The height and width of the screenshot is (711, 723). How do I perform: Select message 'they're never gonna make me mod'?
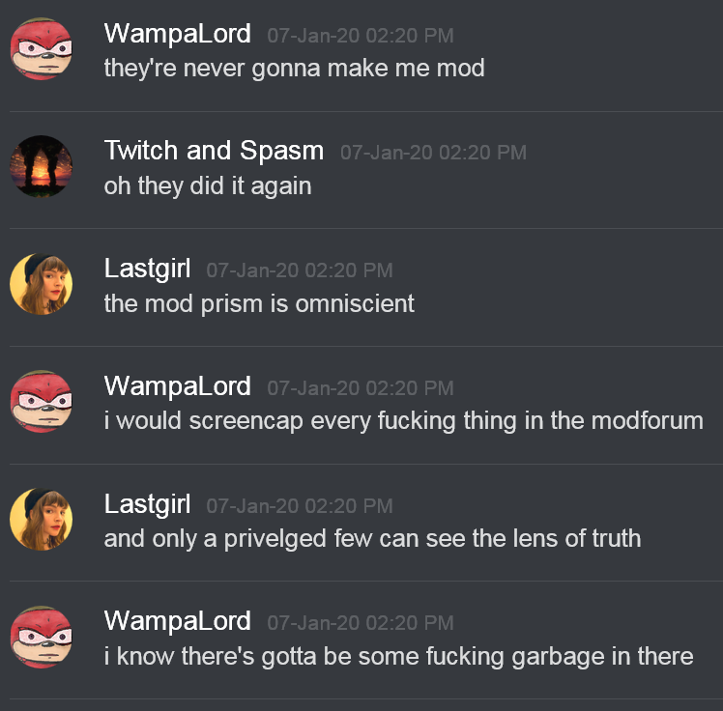click(294, 70)
